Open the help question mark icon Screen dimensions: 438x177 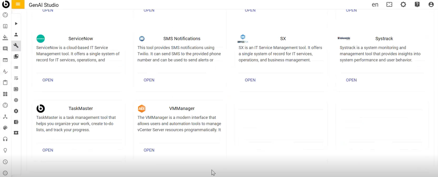(417, 4)
